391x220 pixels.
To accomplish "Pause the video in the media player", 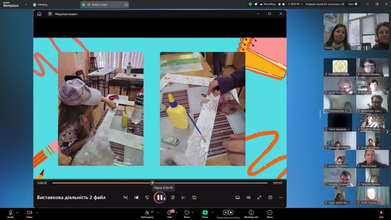I will click(x=159, y=198).
